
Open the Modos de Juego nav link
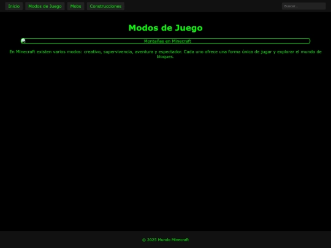45,6
